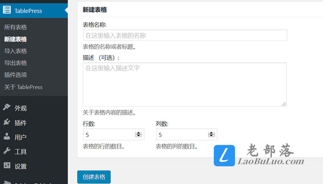Click the text 表格的行的数目

pyautogui.click(x=104, y=146)
